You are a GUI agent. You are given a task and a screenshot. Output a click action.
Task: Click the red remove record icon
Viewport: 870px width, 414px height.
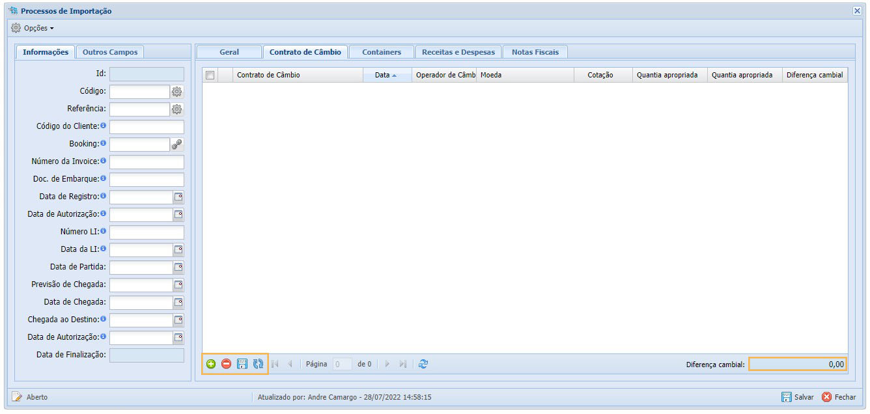[227, 365]
